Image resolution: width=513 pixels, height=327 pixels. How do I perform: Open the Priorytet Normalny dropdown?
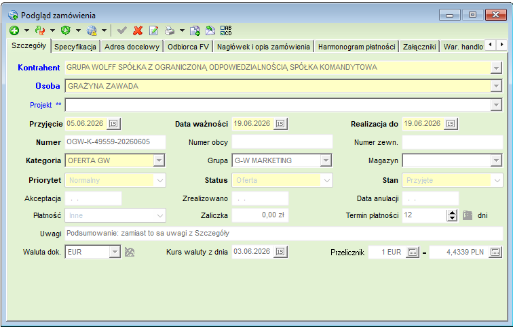pyautogui.click(x=160, y=181)
